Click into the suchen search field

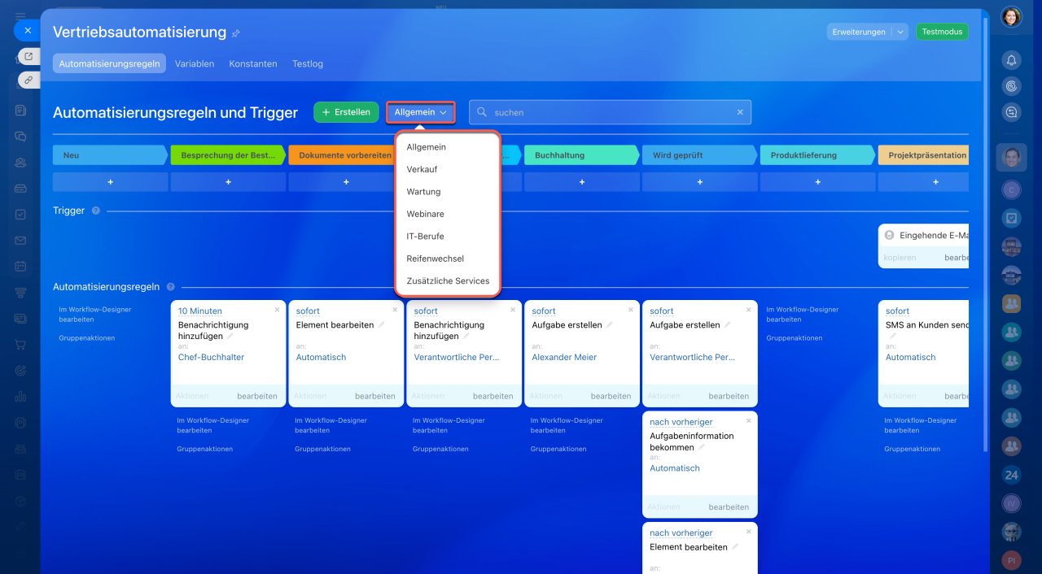point(611,112)
